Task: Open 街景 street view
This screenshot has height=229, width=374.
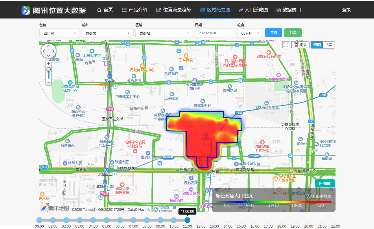Action: [x=300, y=45]
